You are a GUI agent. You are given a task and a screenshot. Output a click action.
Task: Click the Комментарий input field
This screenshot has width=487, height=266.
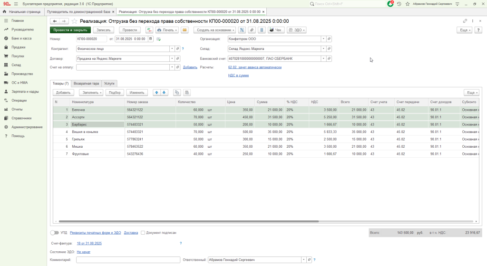[128, 260]
